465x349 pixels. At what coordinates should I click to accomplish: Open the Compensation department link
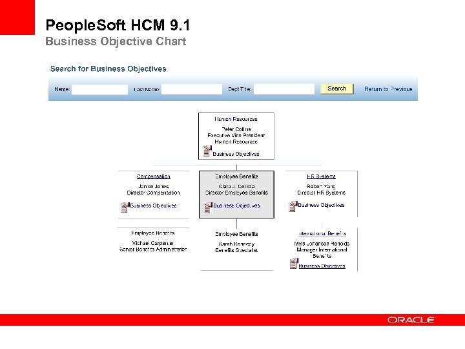[153, 176]
